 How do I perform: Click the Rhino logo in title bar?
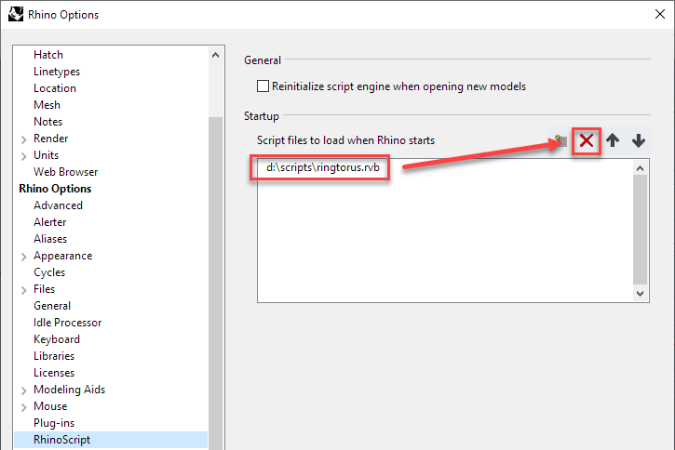[16, 14]
